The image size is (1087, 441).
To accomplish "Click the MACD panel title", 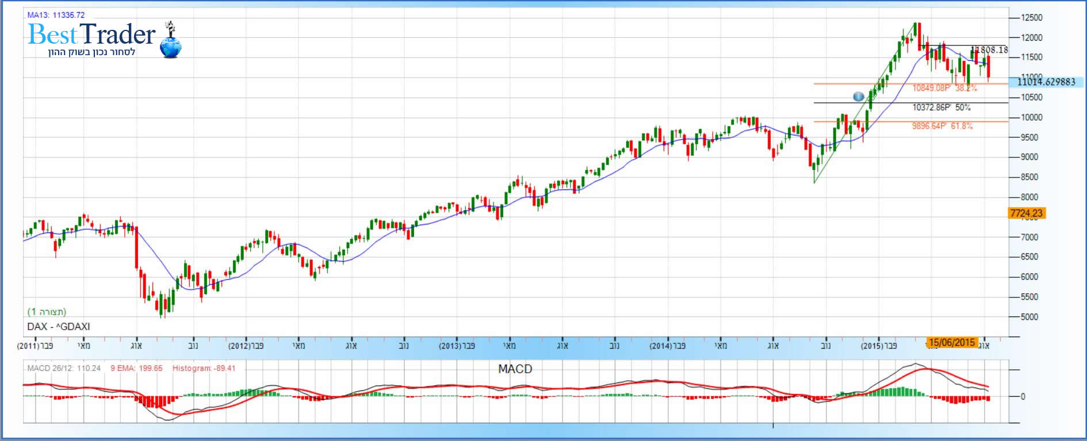I will coord(515,369).
